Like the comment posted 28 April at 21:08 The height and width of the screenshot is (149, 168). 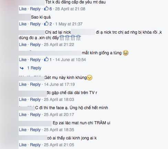pos(23,9)
